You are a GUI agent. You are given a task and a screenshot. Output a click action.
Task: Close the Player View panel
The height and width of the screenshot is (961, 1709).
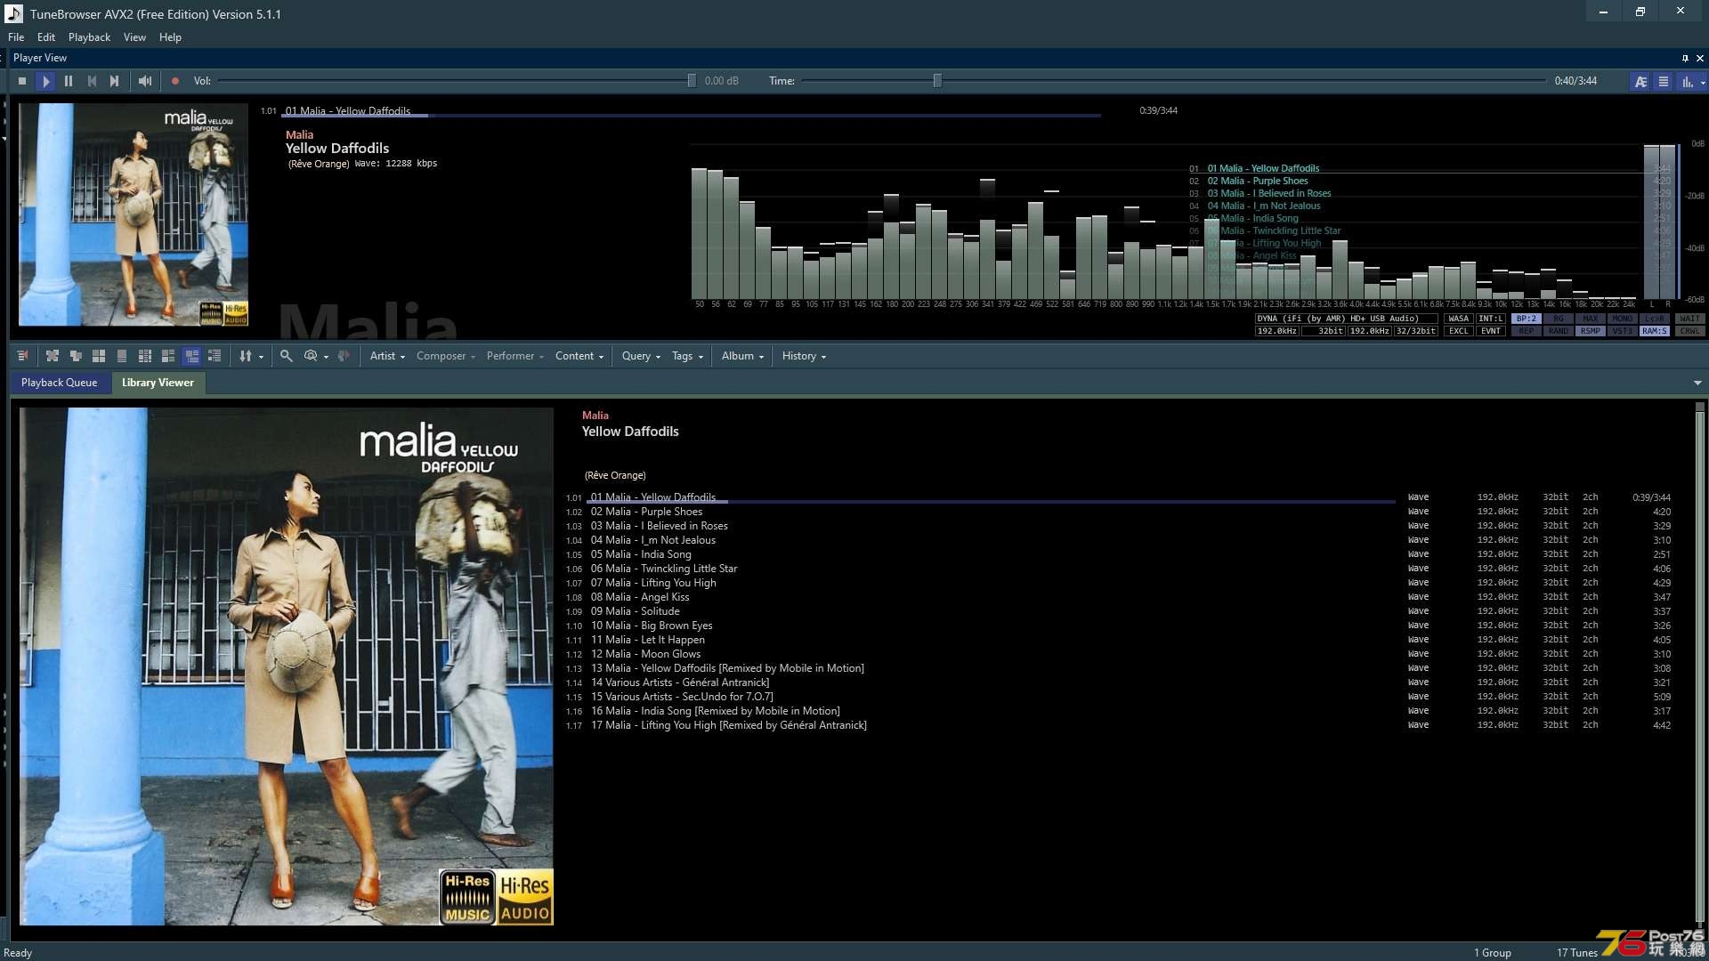(1700, 58)
